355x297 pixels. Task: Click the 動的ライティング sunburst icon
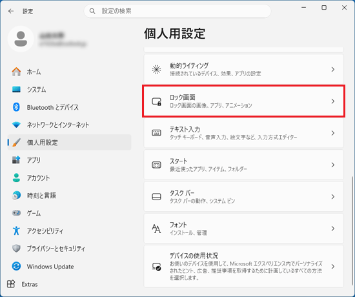(156, 69)
